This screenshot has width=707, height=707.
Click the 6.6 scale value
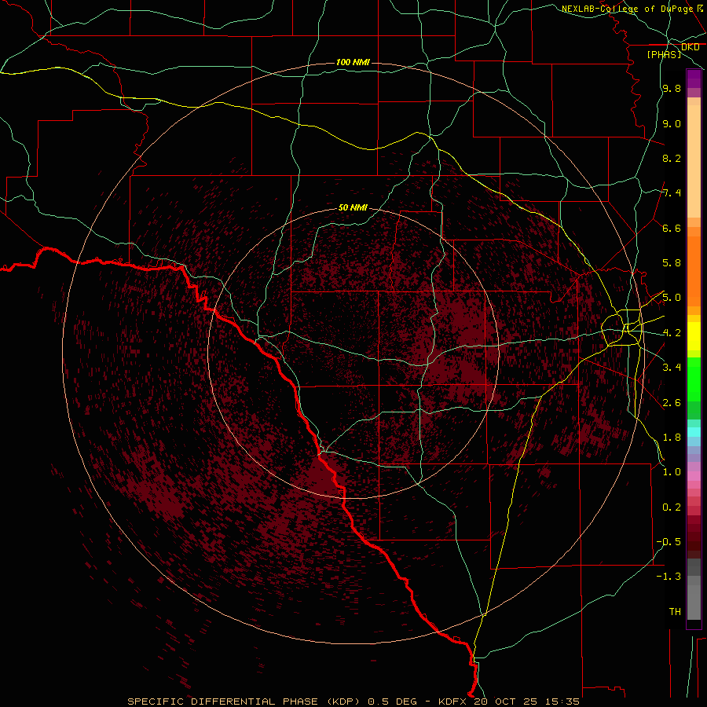(672, 228)
